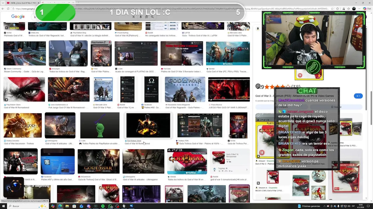Click the Windows Start button
Screen dimensions: 373x209
(3, 206)
